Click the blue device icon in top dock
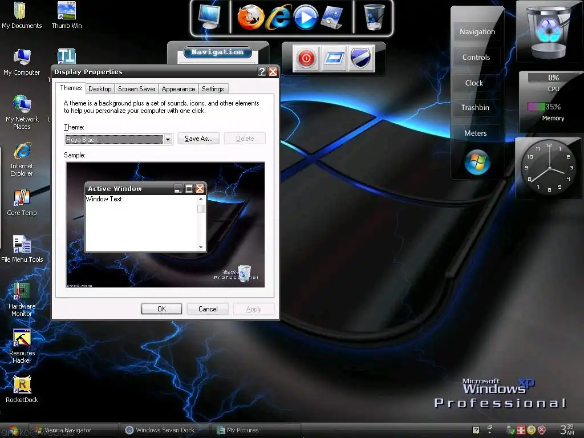 332,18
